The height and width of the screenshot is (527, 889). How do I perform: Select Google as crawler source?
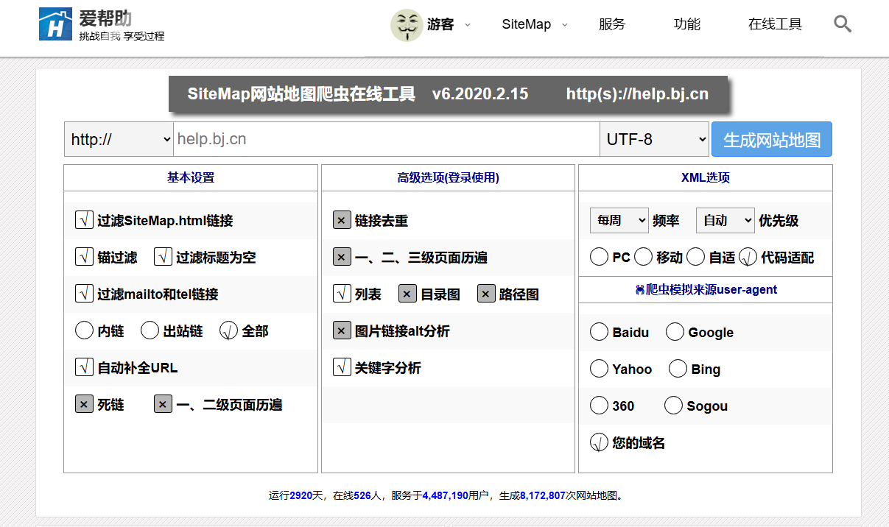click(x=675, y=331)
